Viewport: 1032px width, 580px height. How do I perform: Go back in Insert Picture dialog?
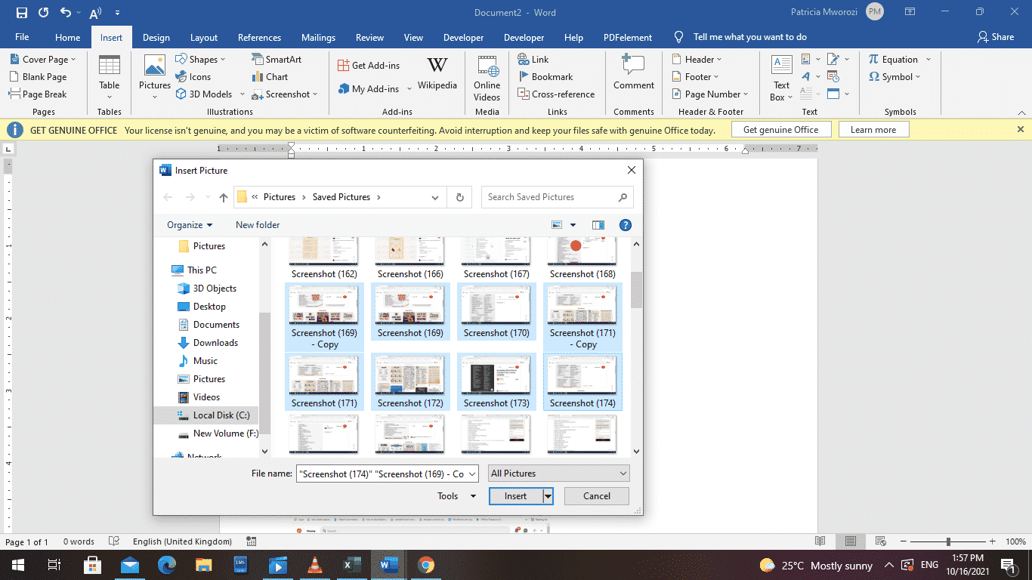[x=168, y=197]
